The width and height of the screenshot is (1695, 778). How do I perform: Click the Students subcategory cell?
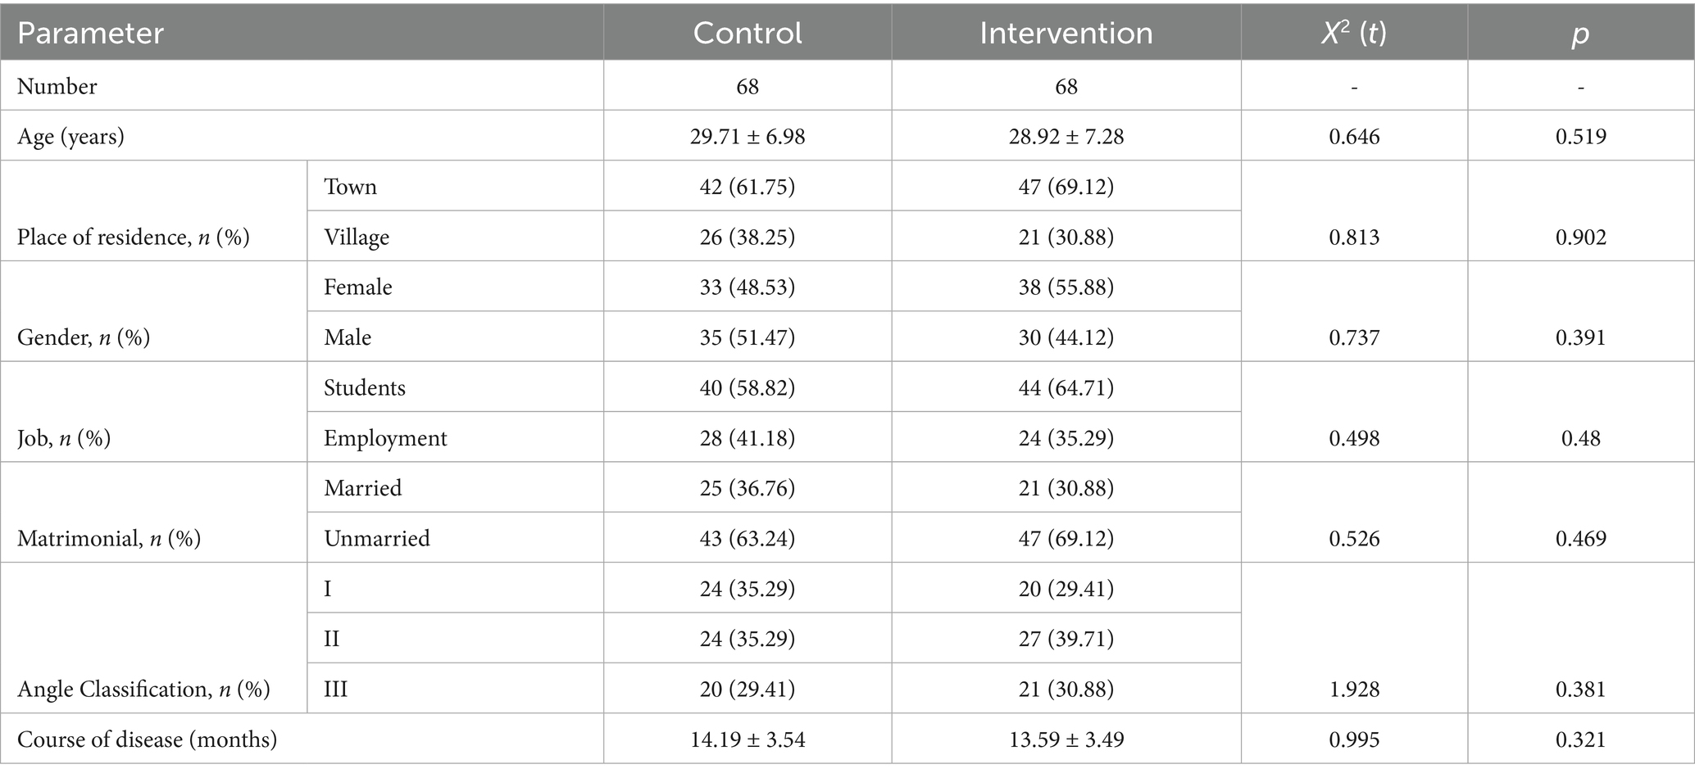(x=365, y=387)
